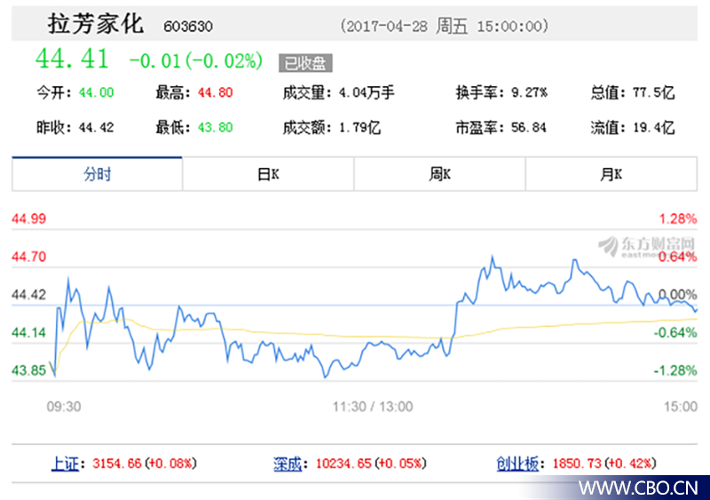Click the 今开 value 44.00
Viewport: 710px width, 500px height.
[x=96, y=92]
